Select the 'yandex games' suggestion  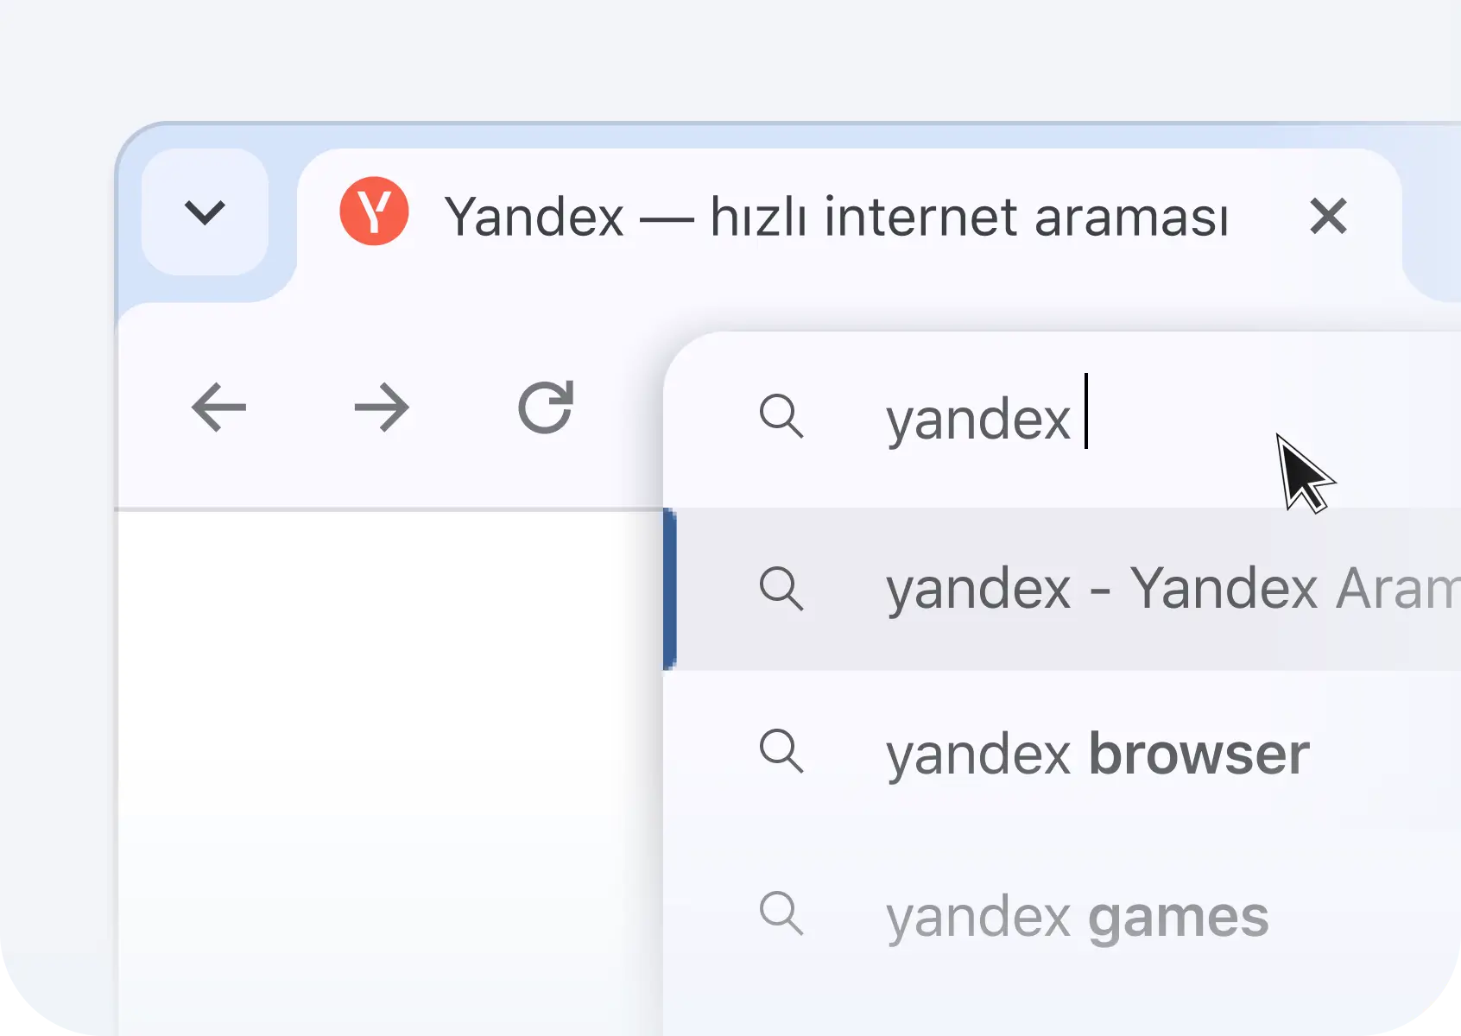1062,915
